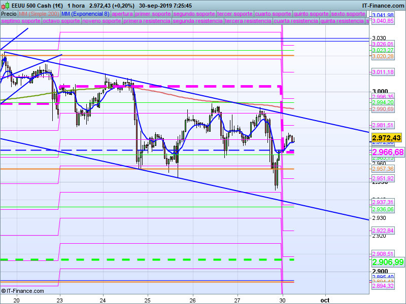Select the MM (Exponencial 8) legend entry
Viewport: 406px width, 304px height.
(86, 14)
